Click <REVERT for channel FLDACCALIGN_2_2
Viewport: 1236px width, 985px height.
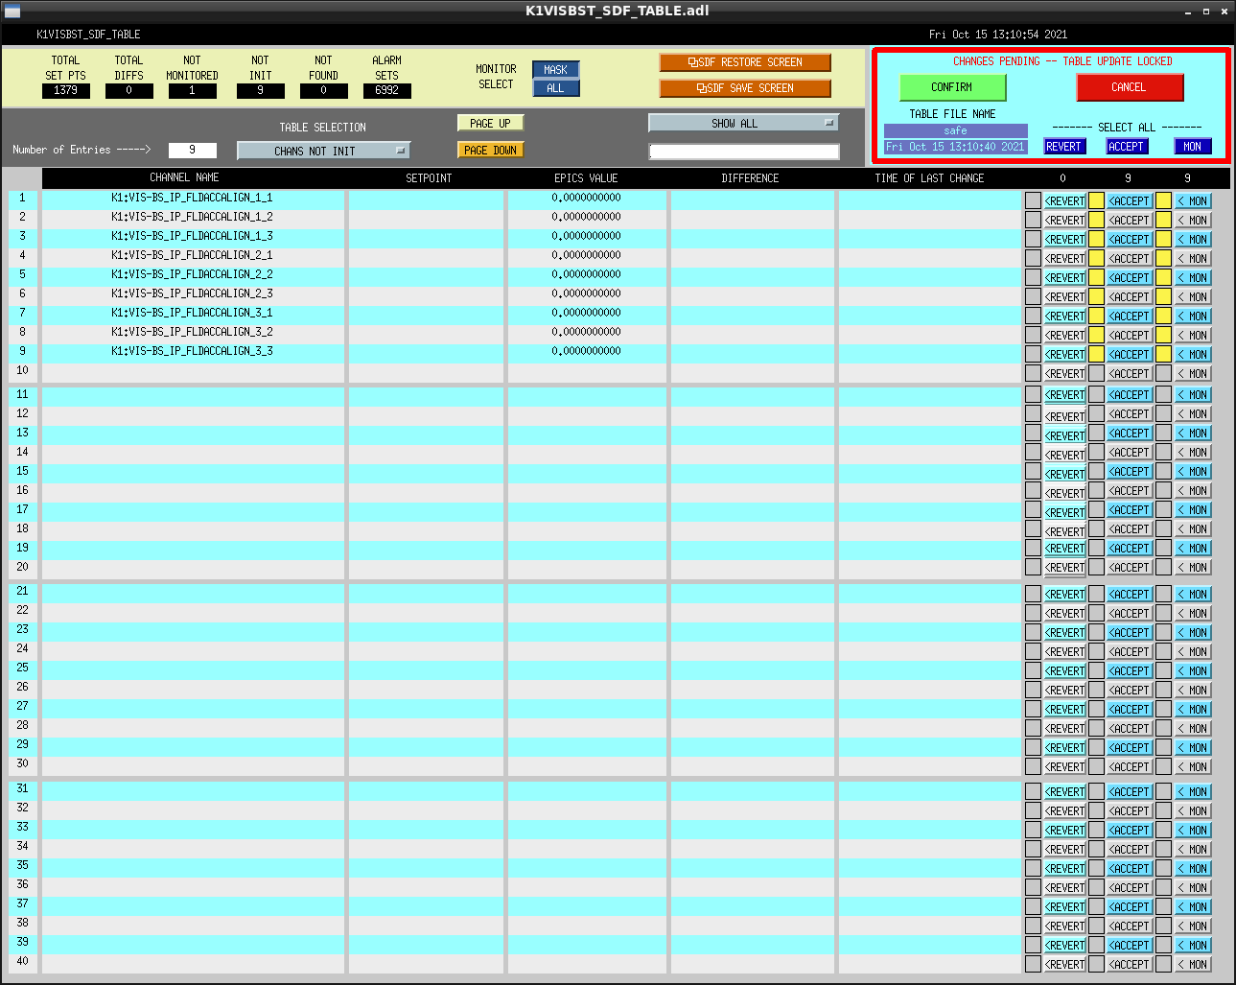click(x=1064, y=278)
